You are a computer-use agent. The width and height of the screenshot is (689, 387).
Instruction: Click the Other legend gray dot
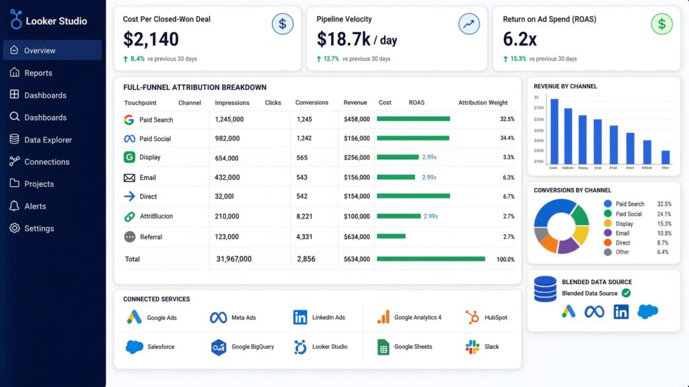click(x=608, y=253)
